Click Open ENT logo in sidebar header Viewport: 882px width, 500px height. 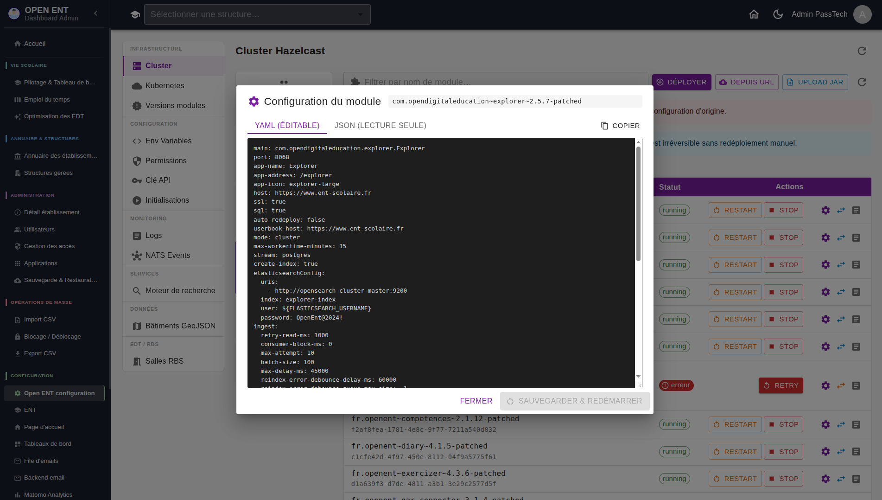tap(14, 14)
